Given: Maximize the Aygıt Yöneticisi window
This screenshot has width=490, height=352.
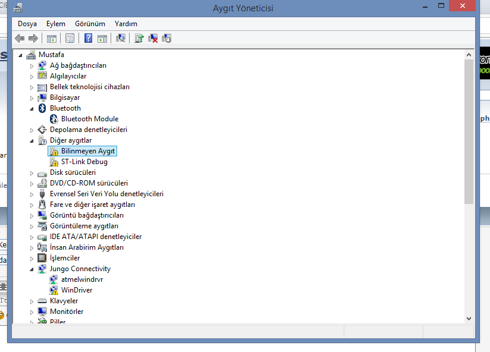Looking at the screenshot, I should 441,5.
